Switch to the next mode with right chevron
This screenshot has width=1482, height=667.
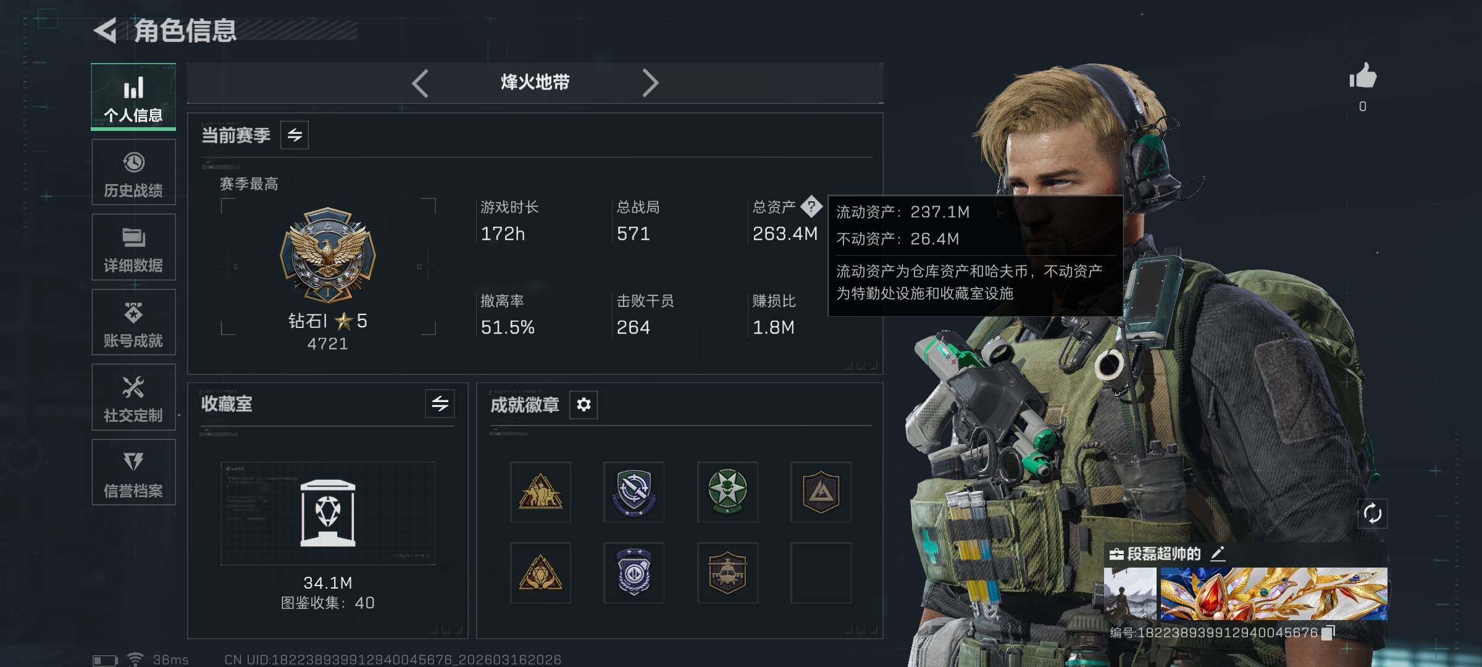click(650, 83)
